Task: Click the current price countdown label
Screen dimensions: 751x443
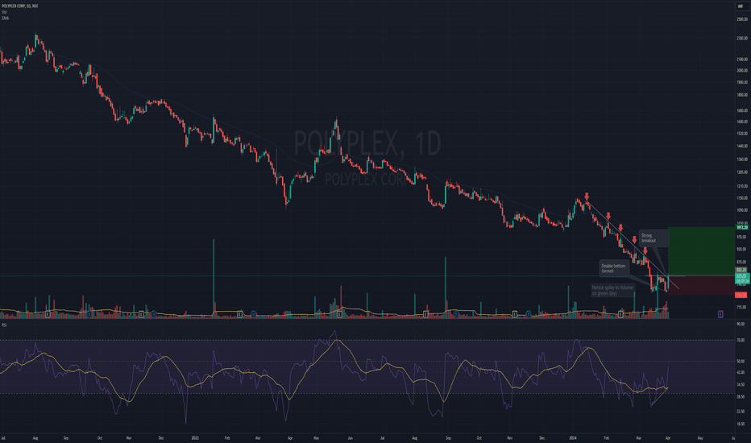Action: point(742,279)
